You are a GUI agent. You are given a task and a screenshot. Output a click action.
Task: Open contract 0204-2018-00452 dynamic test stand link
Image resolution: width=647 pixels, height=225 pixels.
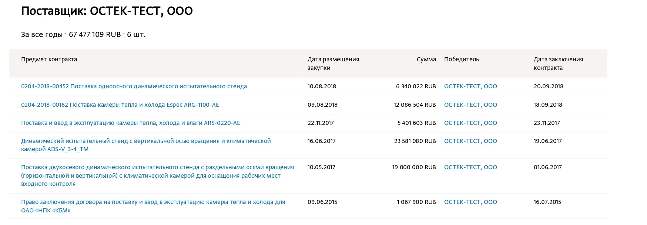coord(134,86)
